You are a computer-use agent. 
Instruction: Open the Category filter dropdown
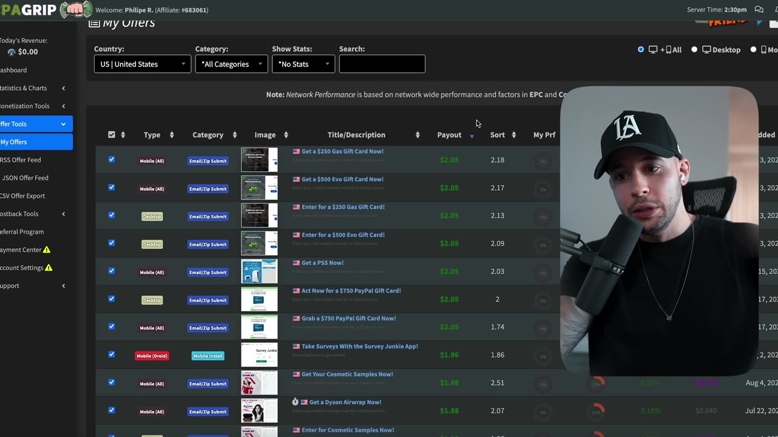coord(232,64)
